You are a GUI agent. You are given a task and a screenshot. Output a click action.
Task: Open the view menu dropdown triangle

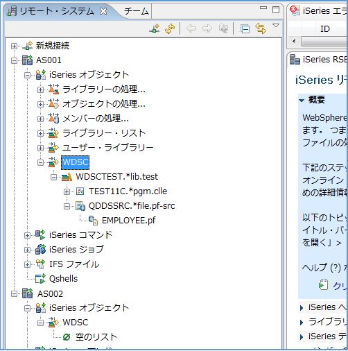coord(276,25)
